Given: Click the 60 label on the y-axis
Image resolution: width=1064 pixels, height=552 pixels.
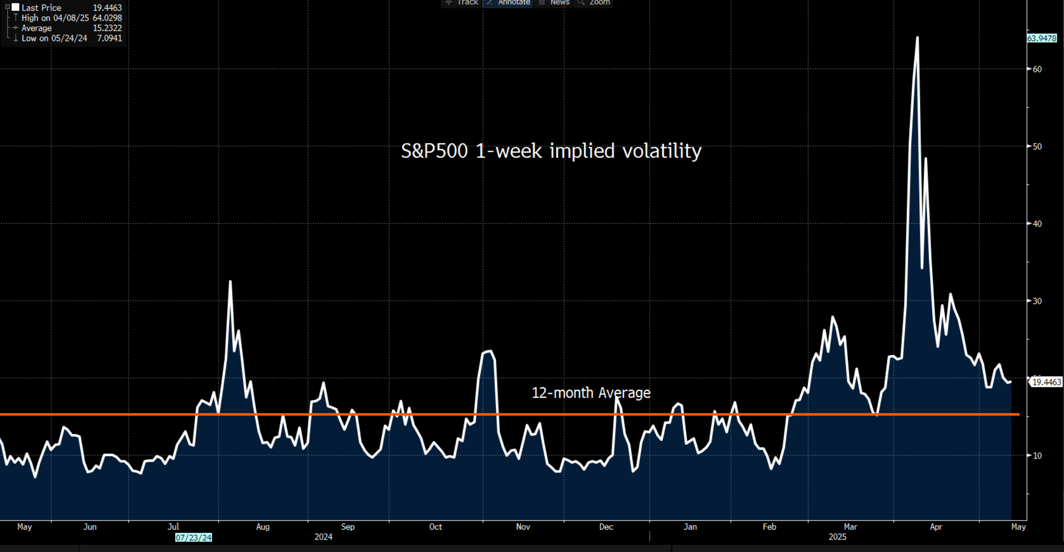Looking at the screenshot, I should click(1037, 69).
